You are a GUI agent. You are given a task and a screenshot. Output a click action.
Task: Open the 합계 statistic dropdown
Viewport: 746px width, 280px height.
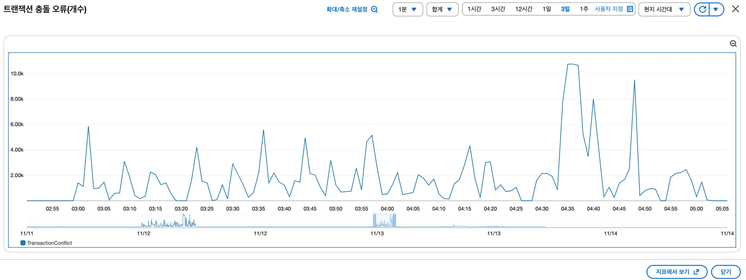442,9
